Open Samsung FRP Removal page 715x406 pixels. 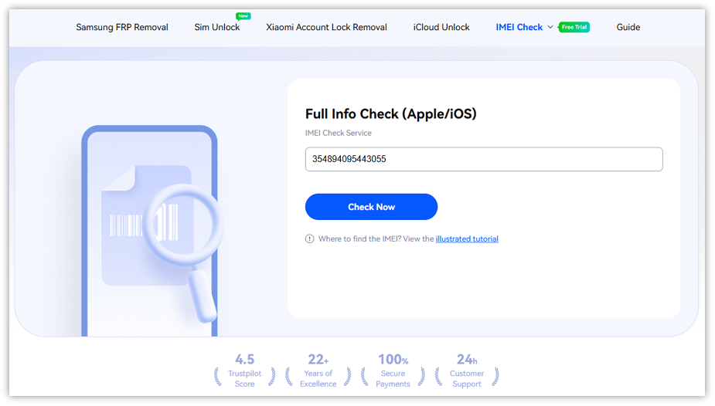coord(122,27)
